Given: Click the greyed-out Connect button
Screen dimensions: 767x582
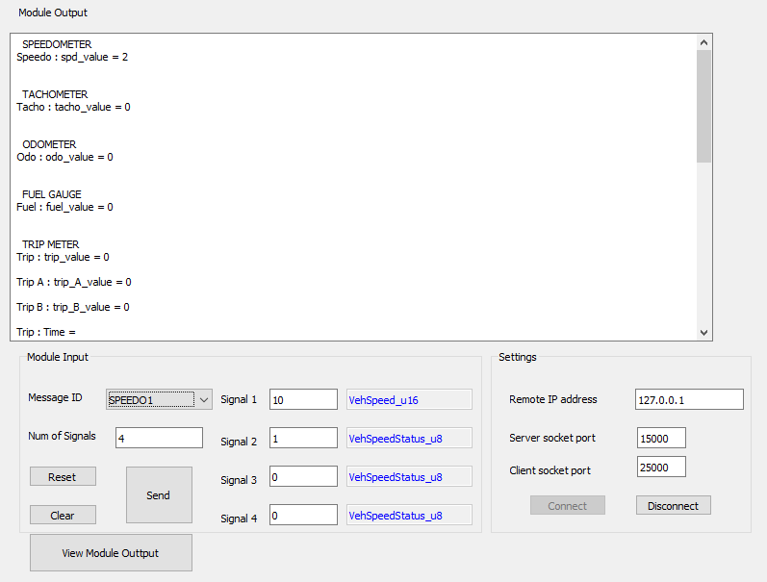Looking at the screenshot, I should tap(568, 505).
